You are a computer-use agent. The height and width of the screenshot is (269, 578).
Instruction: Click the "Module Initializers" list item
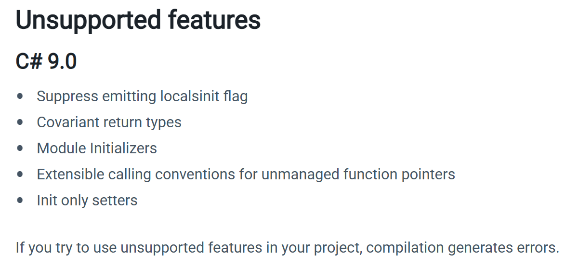97,148
